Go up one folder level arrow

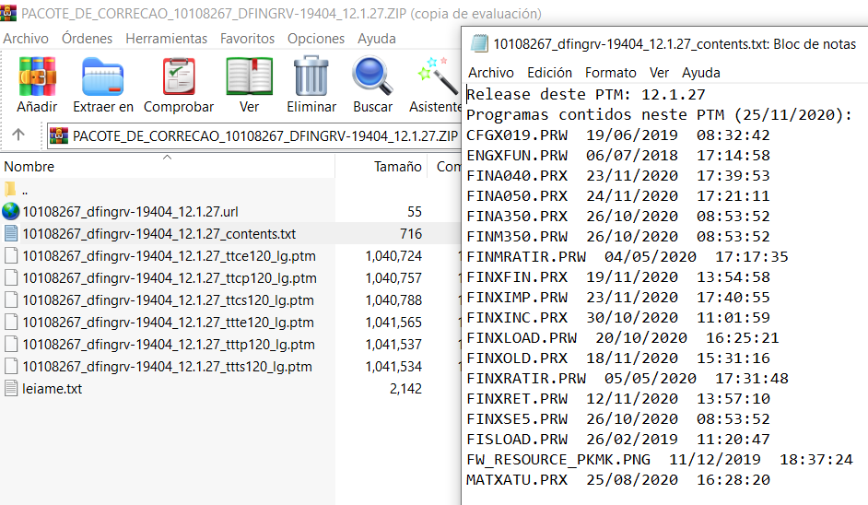point(18,135)
